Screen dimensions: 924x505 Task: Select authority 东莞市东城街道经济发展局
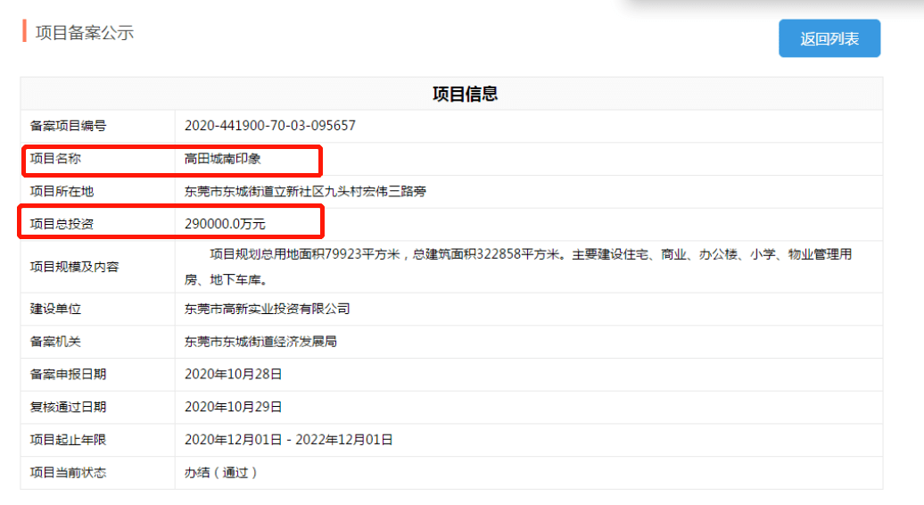click(260, 342)
